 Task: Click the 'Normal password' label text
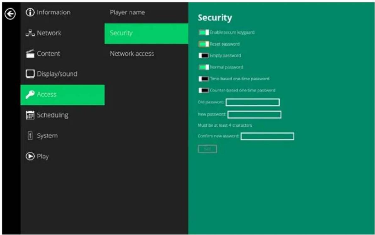coord(227,67)
